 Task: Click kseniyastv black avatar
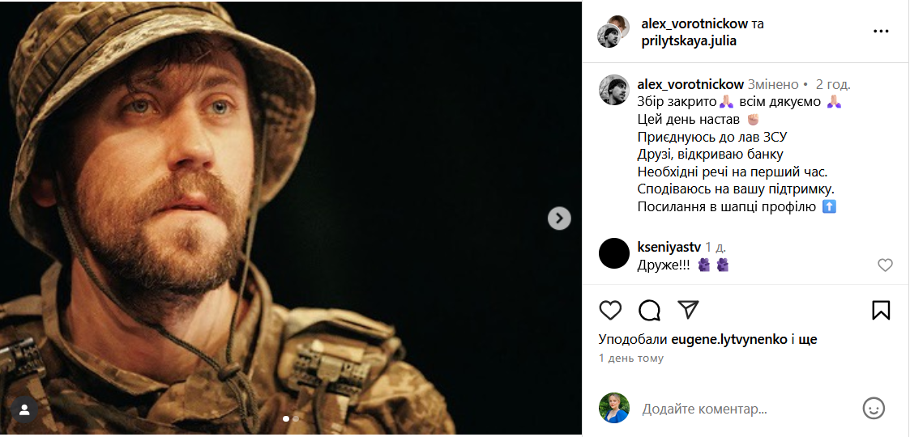[614, 253]
